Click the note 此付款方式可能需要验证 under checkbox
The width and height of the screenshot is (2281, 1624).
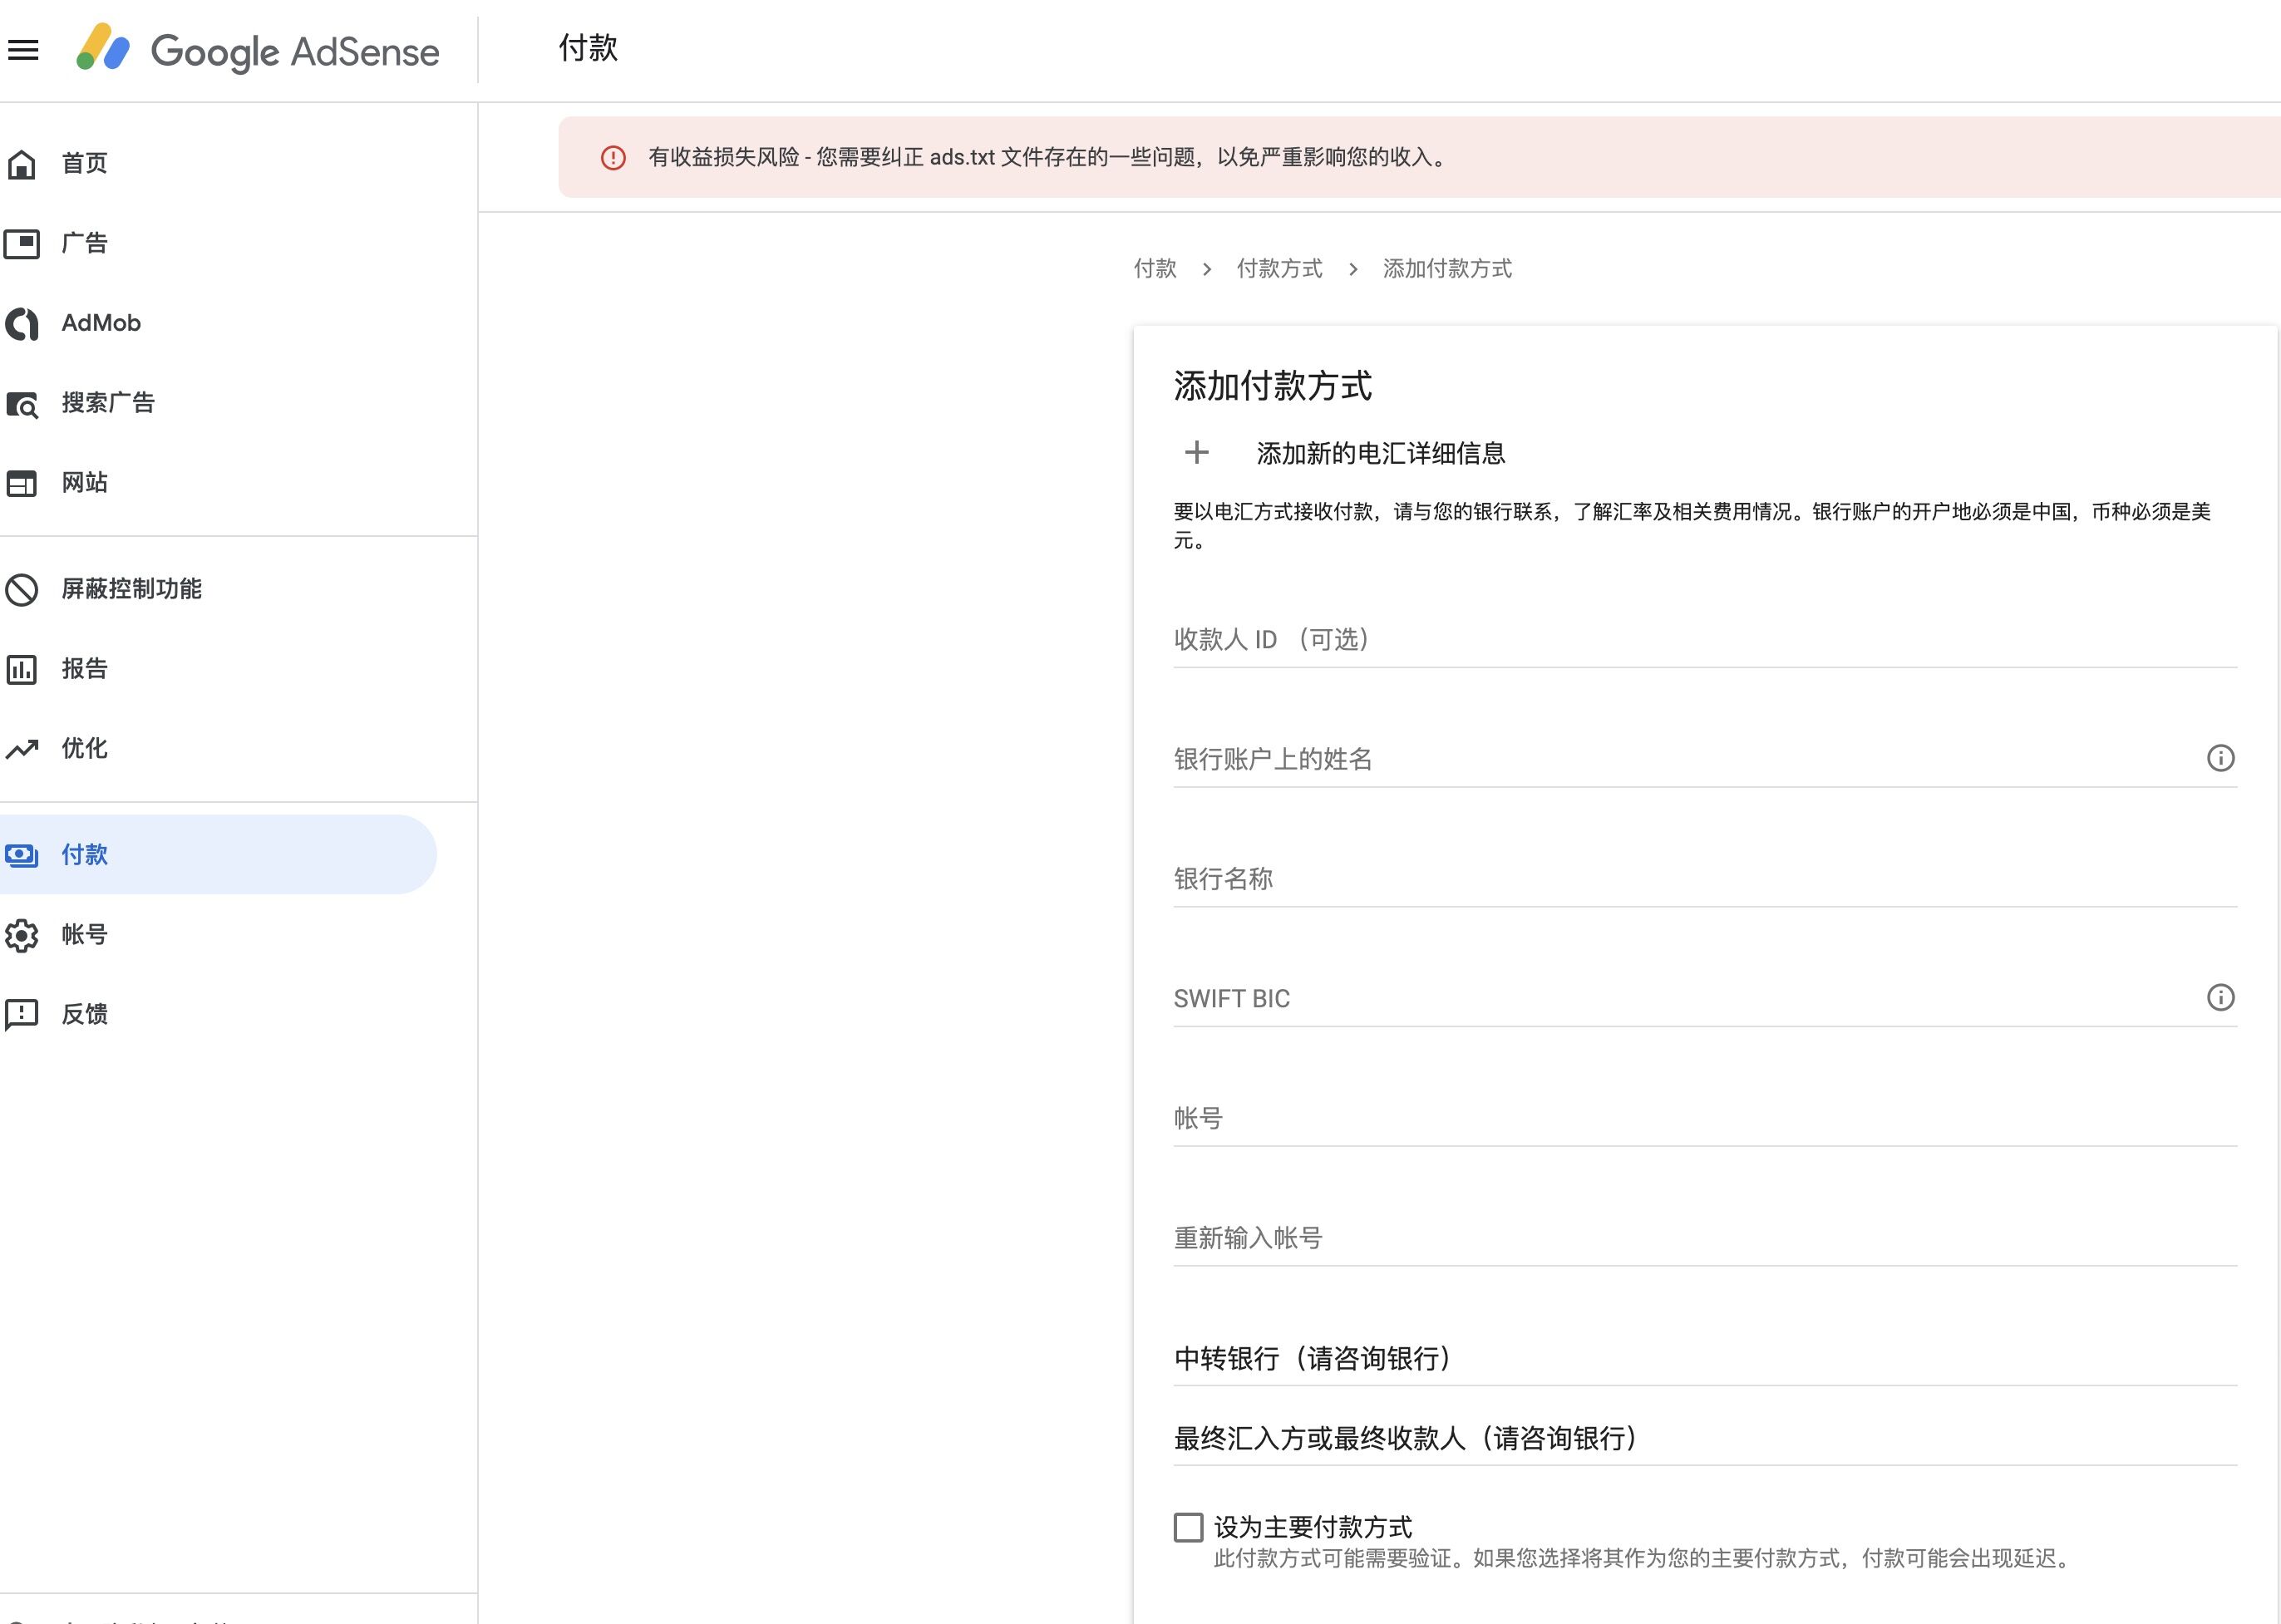pos(1644,1558)
